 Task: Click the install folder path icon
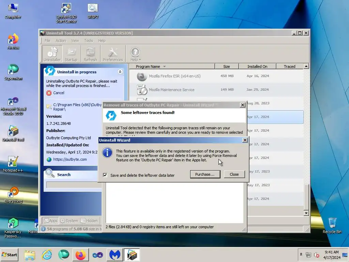(x=49, y=106)
